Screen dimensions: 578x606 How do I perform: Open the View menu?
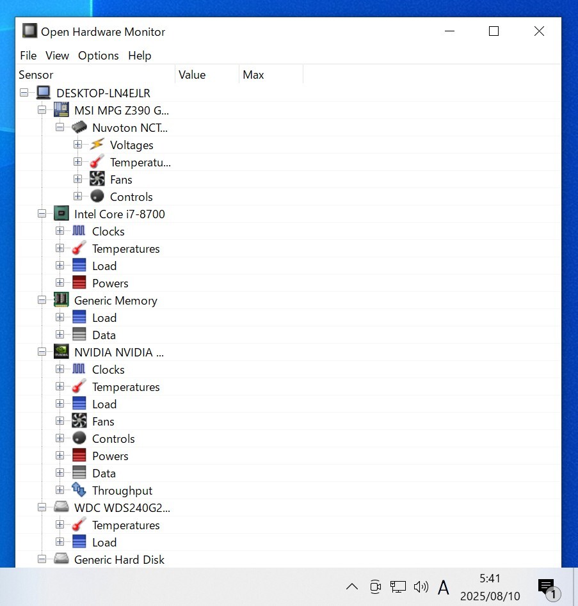57,56
